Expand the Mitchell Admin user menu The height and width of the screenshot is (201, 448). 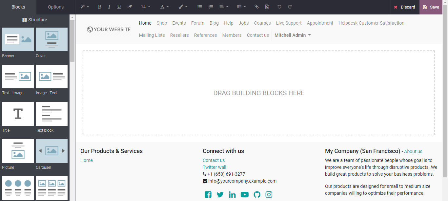(x=293, y=35)
